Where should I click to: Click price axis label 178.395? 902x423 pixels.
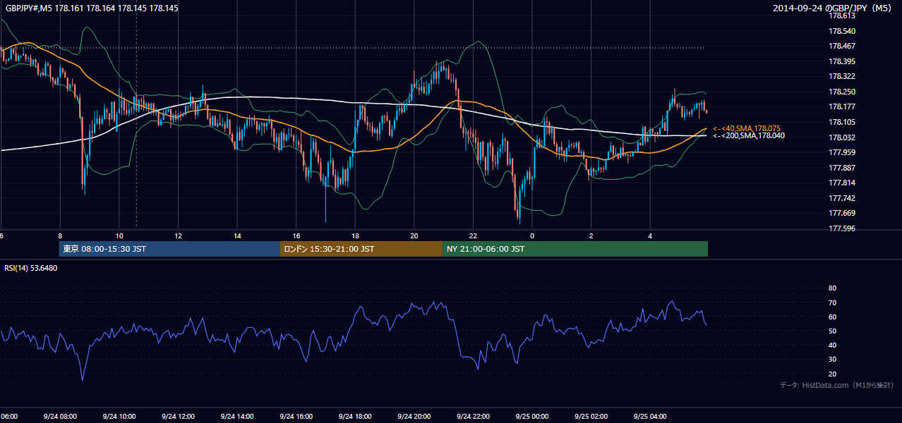click(841, 61)
